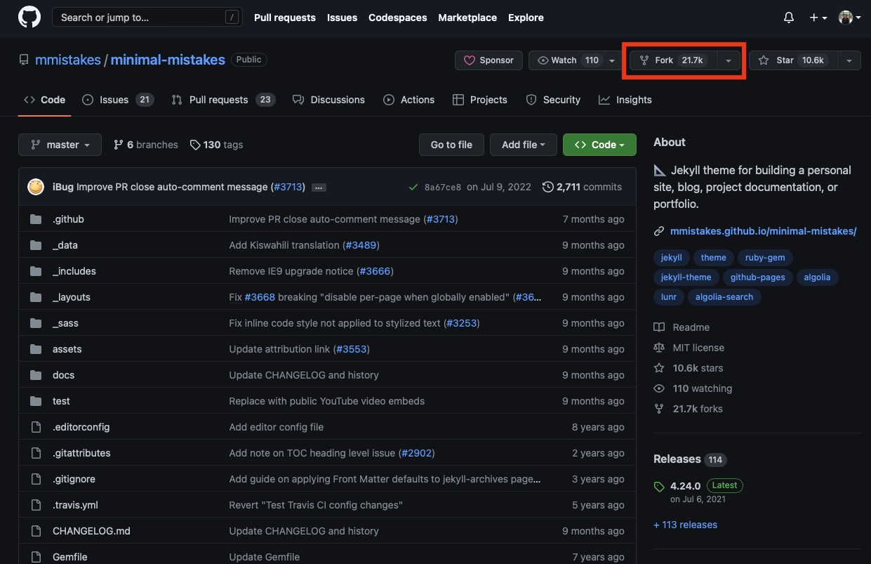Open the _includes folder icon
The image size is (871, 564).
coord(36,271)
